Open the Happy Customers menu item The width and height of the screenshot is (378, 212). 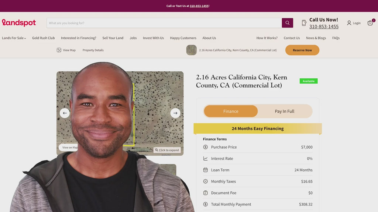pos(183,38)
